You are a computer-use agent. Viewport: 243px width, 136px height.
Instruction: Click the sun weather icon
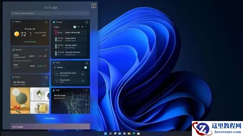17,34
